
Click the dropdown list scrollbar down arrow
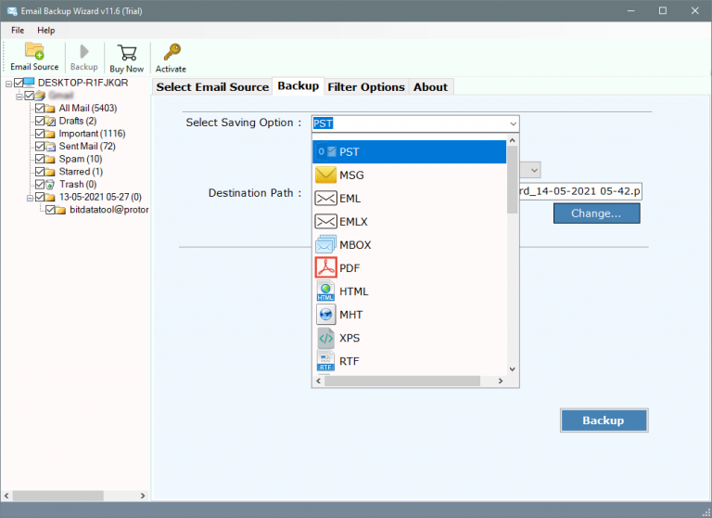point(513,369)
